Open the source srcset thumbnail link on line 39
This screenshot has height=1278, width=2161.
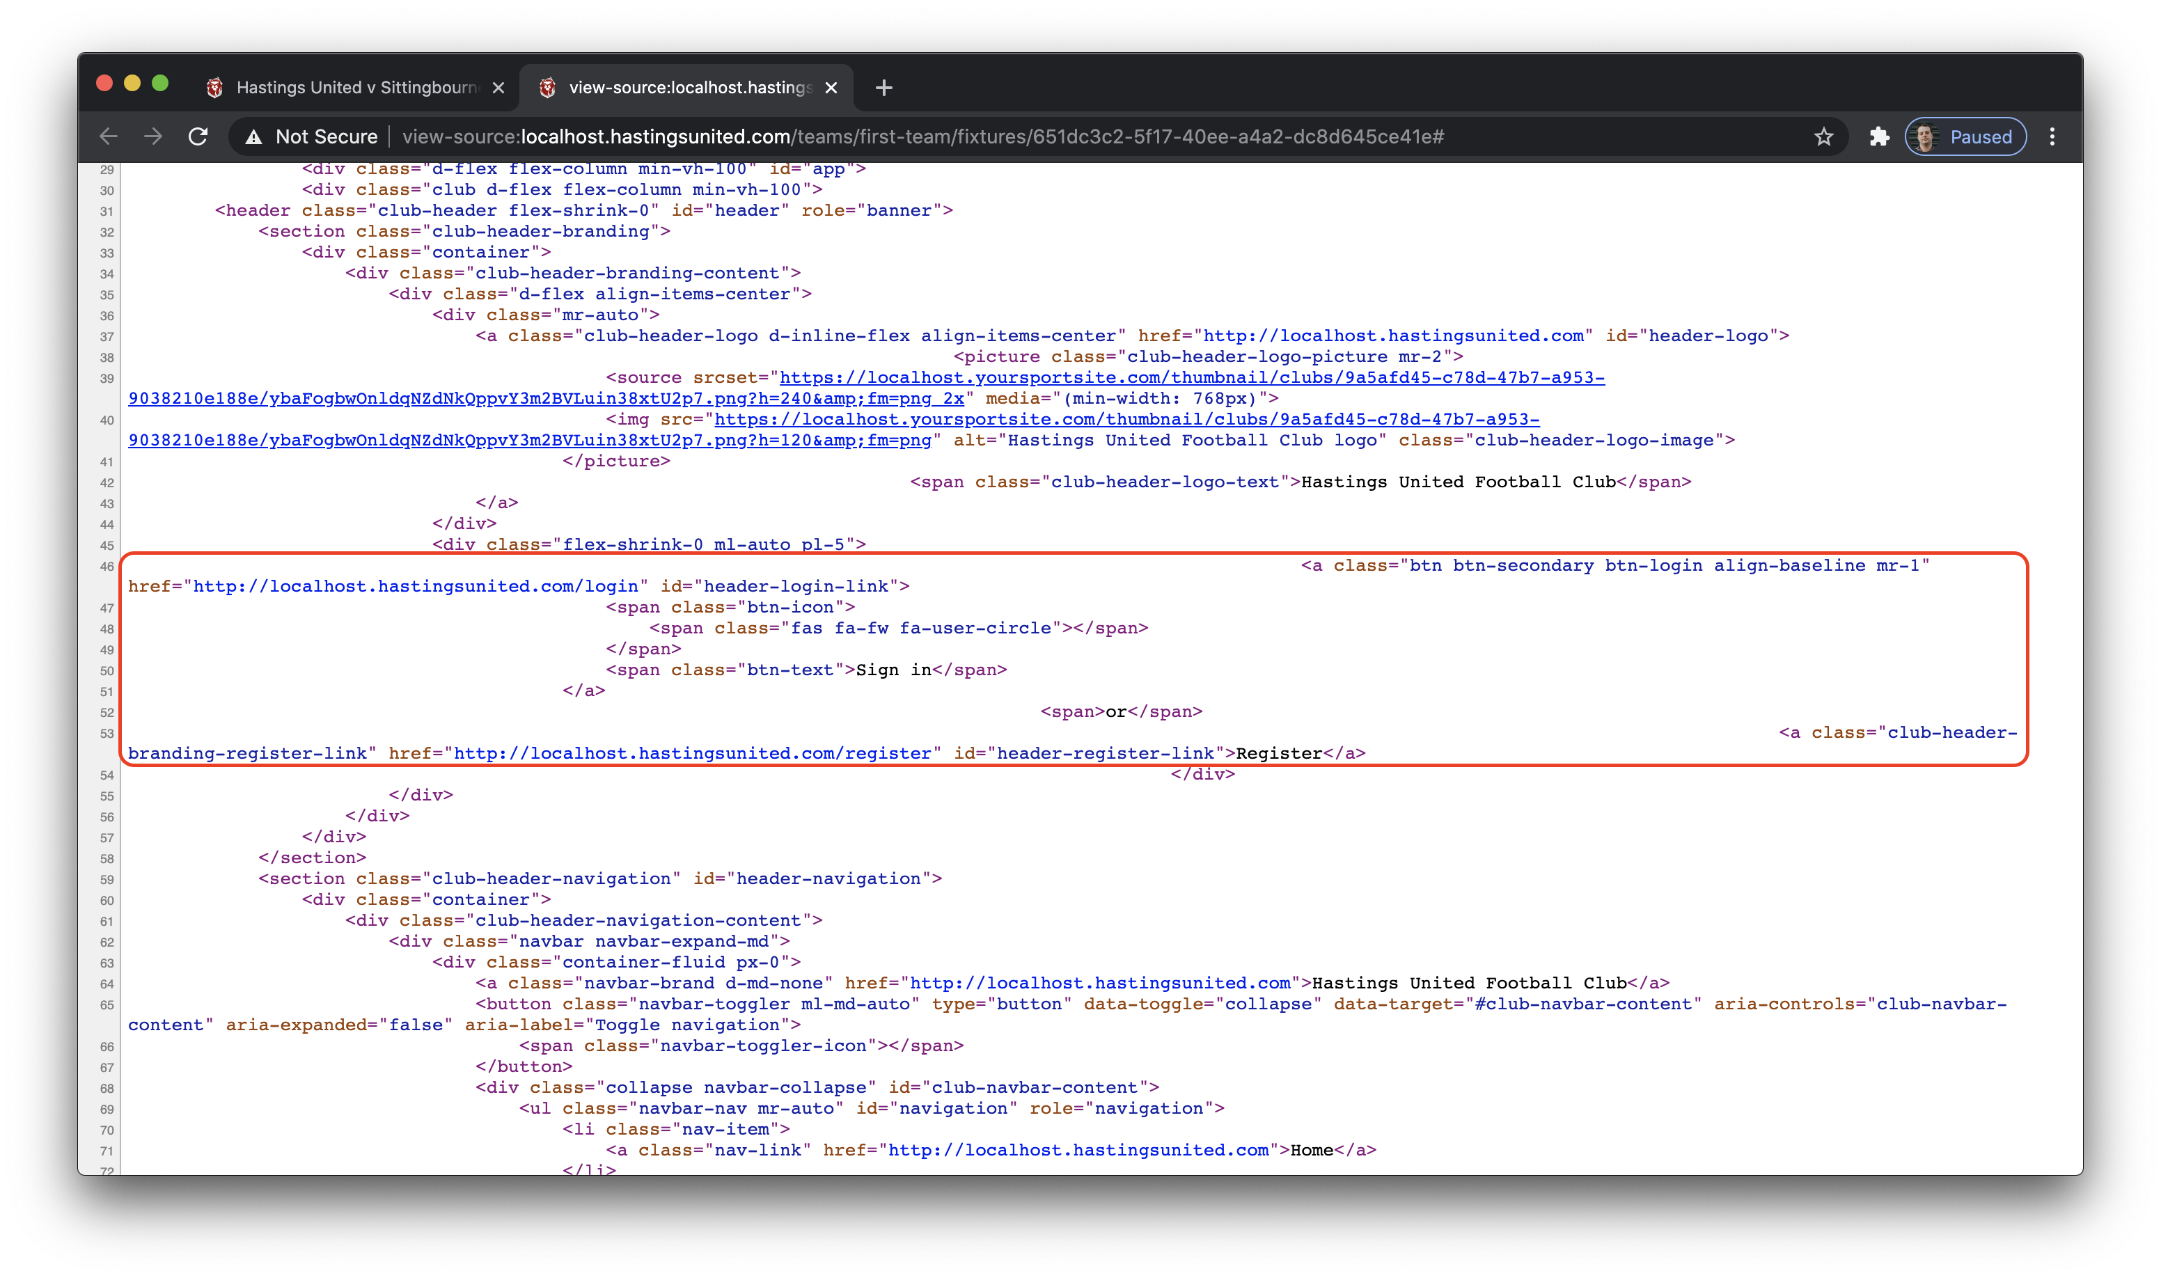1192,378
